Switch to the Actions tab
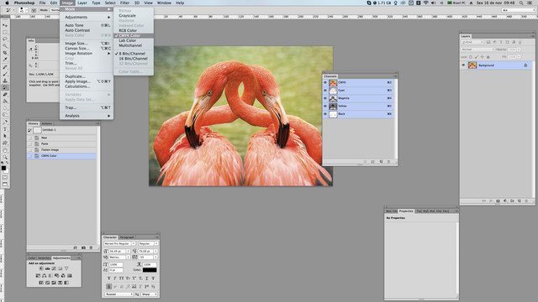The image size is (538, 302). [x=47, y=123]
